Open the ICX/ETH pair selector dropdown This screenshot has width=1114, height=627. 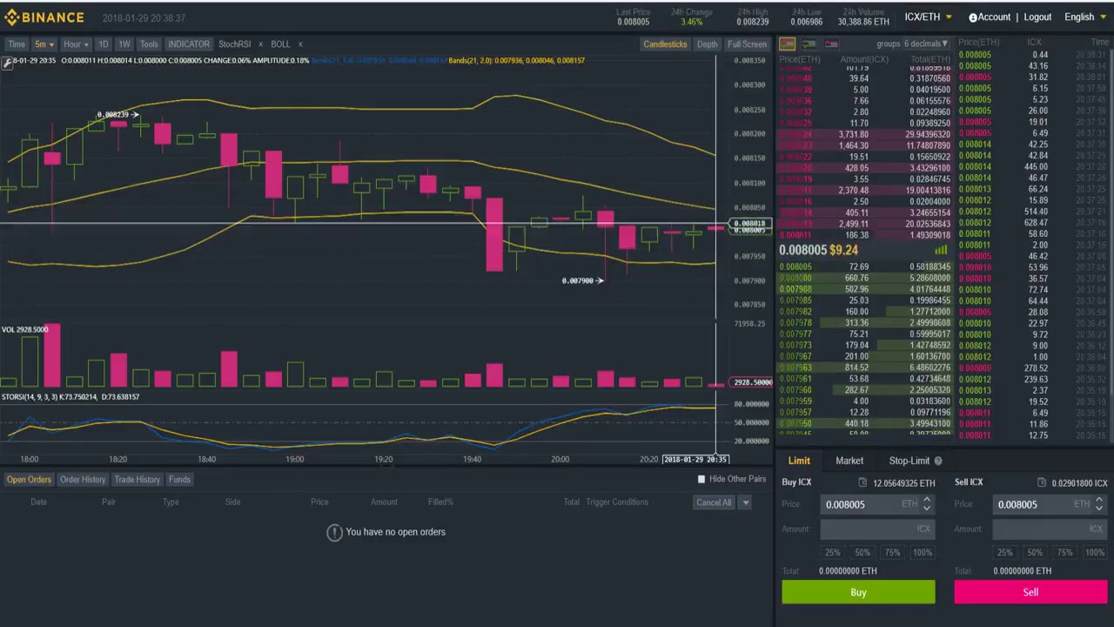928,17
